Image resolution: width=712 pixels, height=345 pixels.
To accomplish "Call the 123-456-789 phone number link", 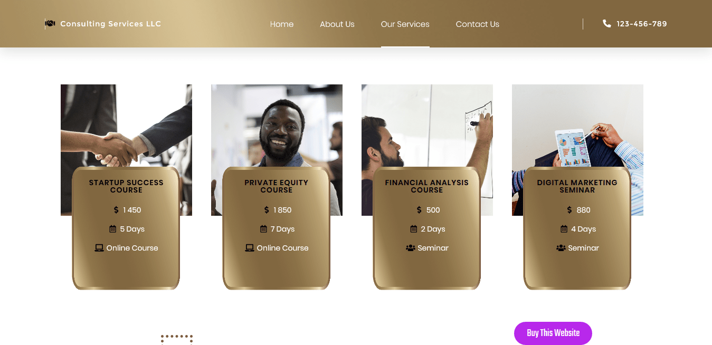I will 642,24.
